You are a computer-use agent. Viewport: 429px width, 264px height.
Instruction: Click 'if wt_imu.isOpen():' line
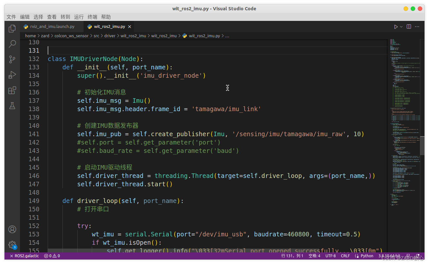[x=127, y=242]
